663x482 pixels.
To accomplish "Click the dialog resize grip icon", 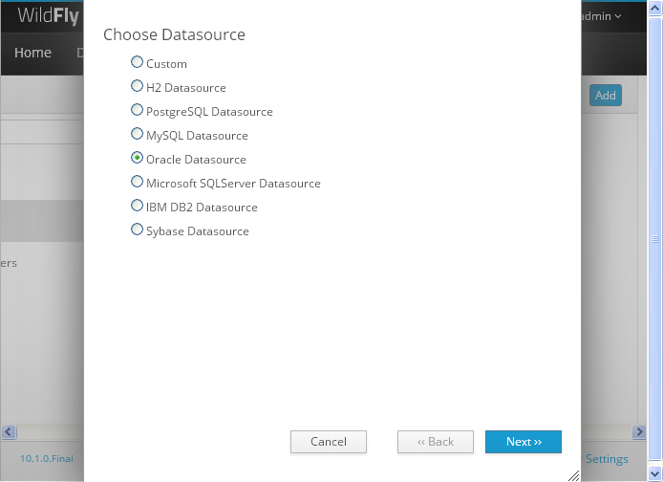I will 574,475.
